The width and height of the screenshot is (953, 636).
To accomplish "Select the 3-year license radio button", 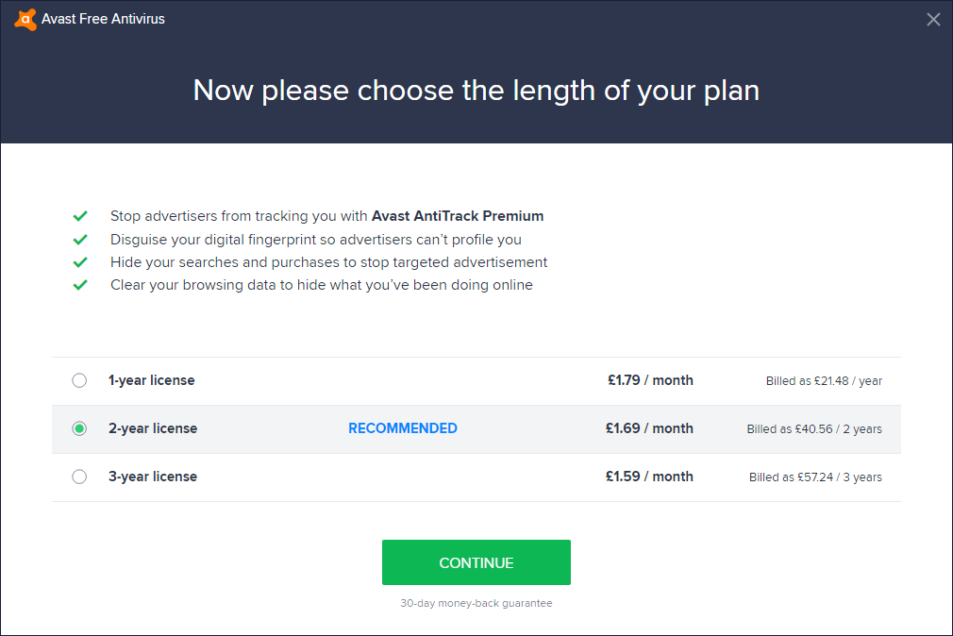I will click(x=79, y=477).
